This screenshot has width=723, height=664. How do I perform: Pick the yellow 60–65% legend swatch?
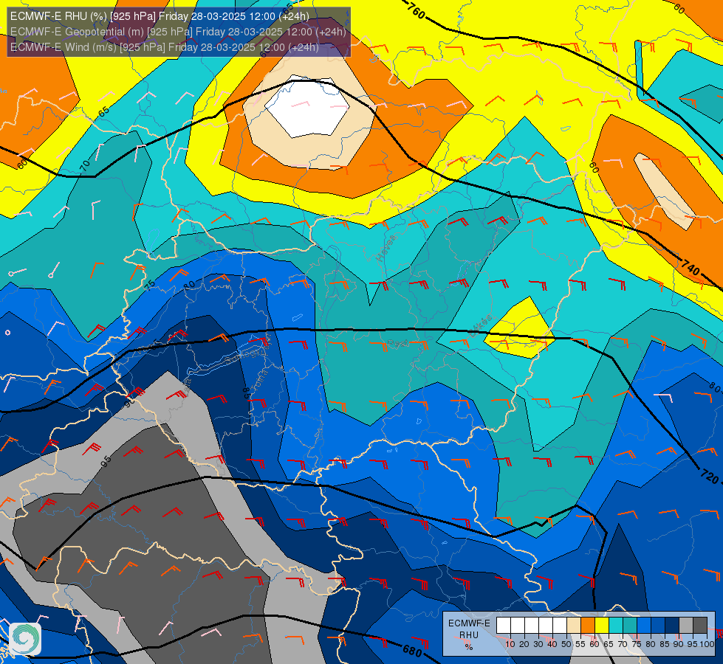[x=602, y=626]
